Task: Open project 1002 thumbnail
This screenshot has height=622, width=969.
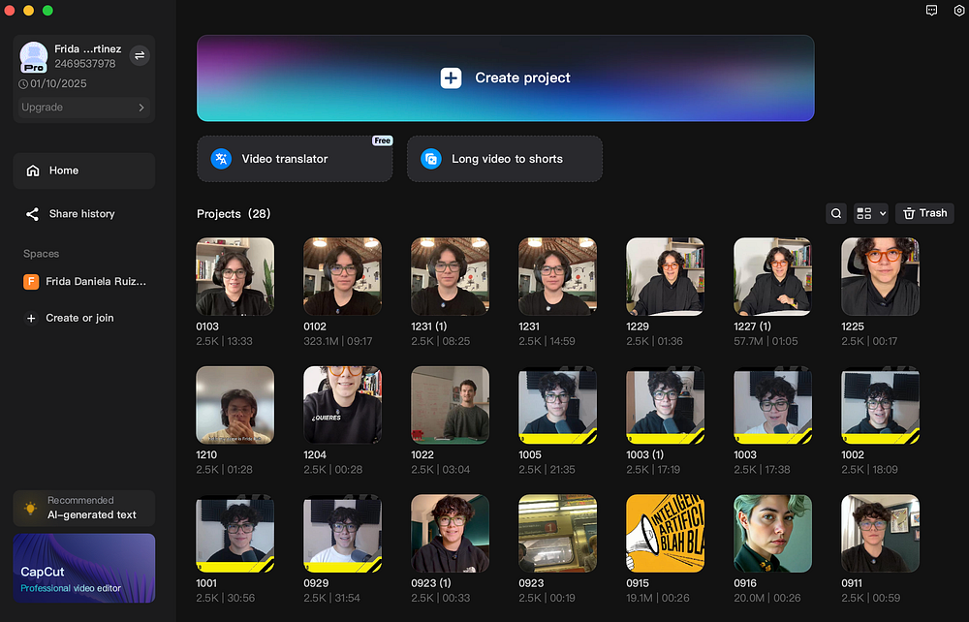Action: (880, 405)
